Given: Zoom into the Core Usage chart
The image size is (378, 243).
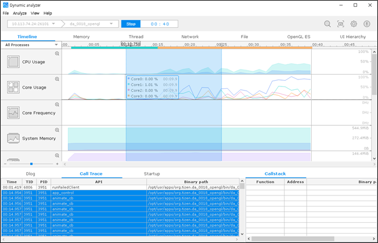Looking at the screenshot, I should [x=57, y=79].
